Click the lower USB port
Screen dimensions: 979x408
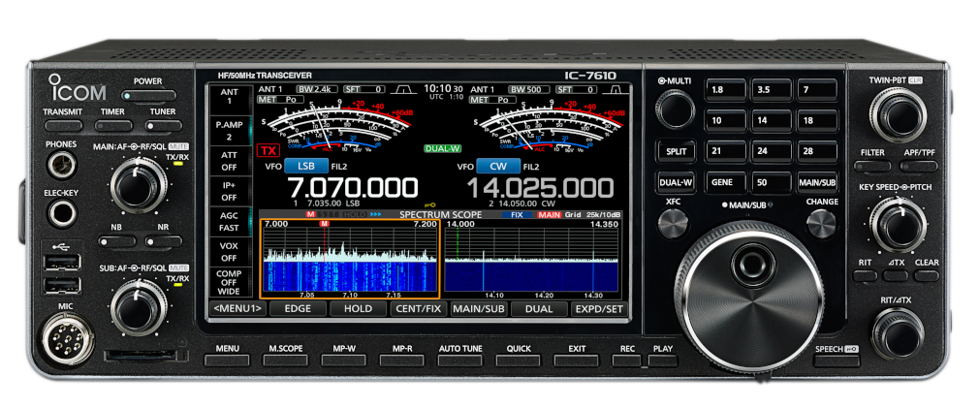click(x=62, y=286)
